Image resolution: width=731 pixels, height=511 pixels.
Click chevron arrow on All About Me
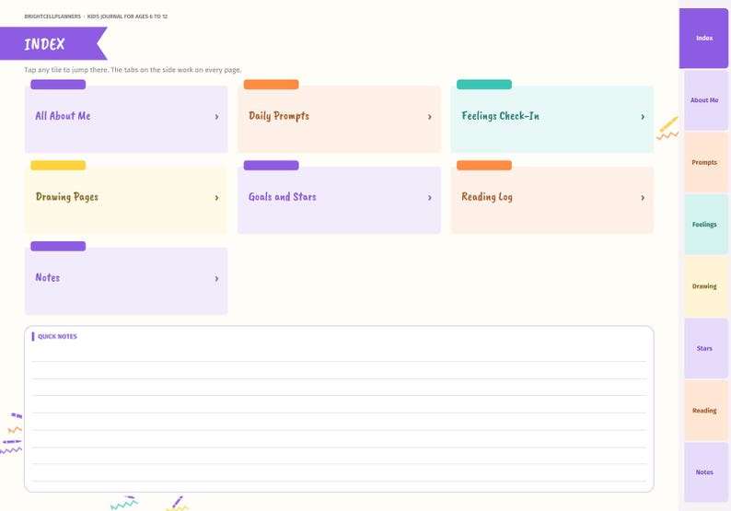coord(216,117)
